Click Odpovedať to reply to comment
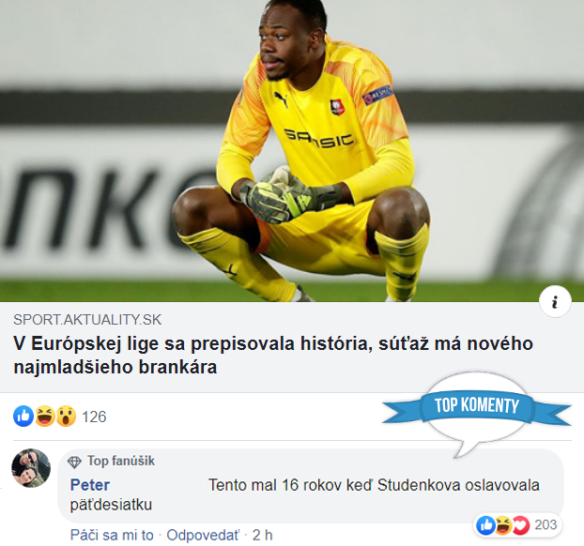 [x=203, y=535]
